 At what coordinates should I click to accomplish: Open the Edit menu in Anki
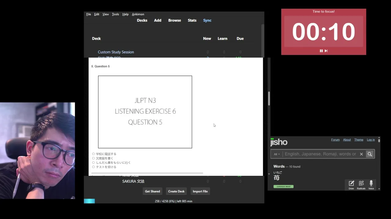(x=97, y=14)
